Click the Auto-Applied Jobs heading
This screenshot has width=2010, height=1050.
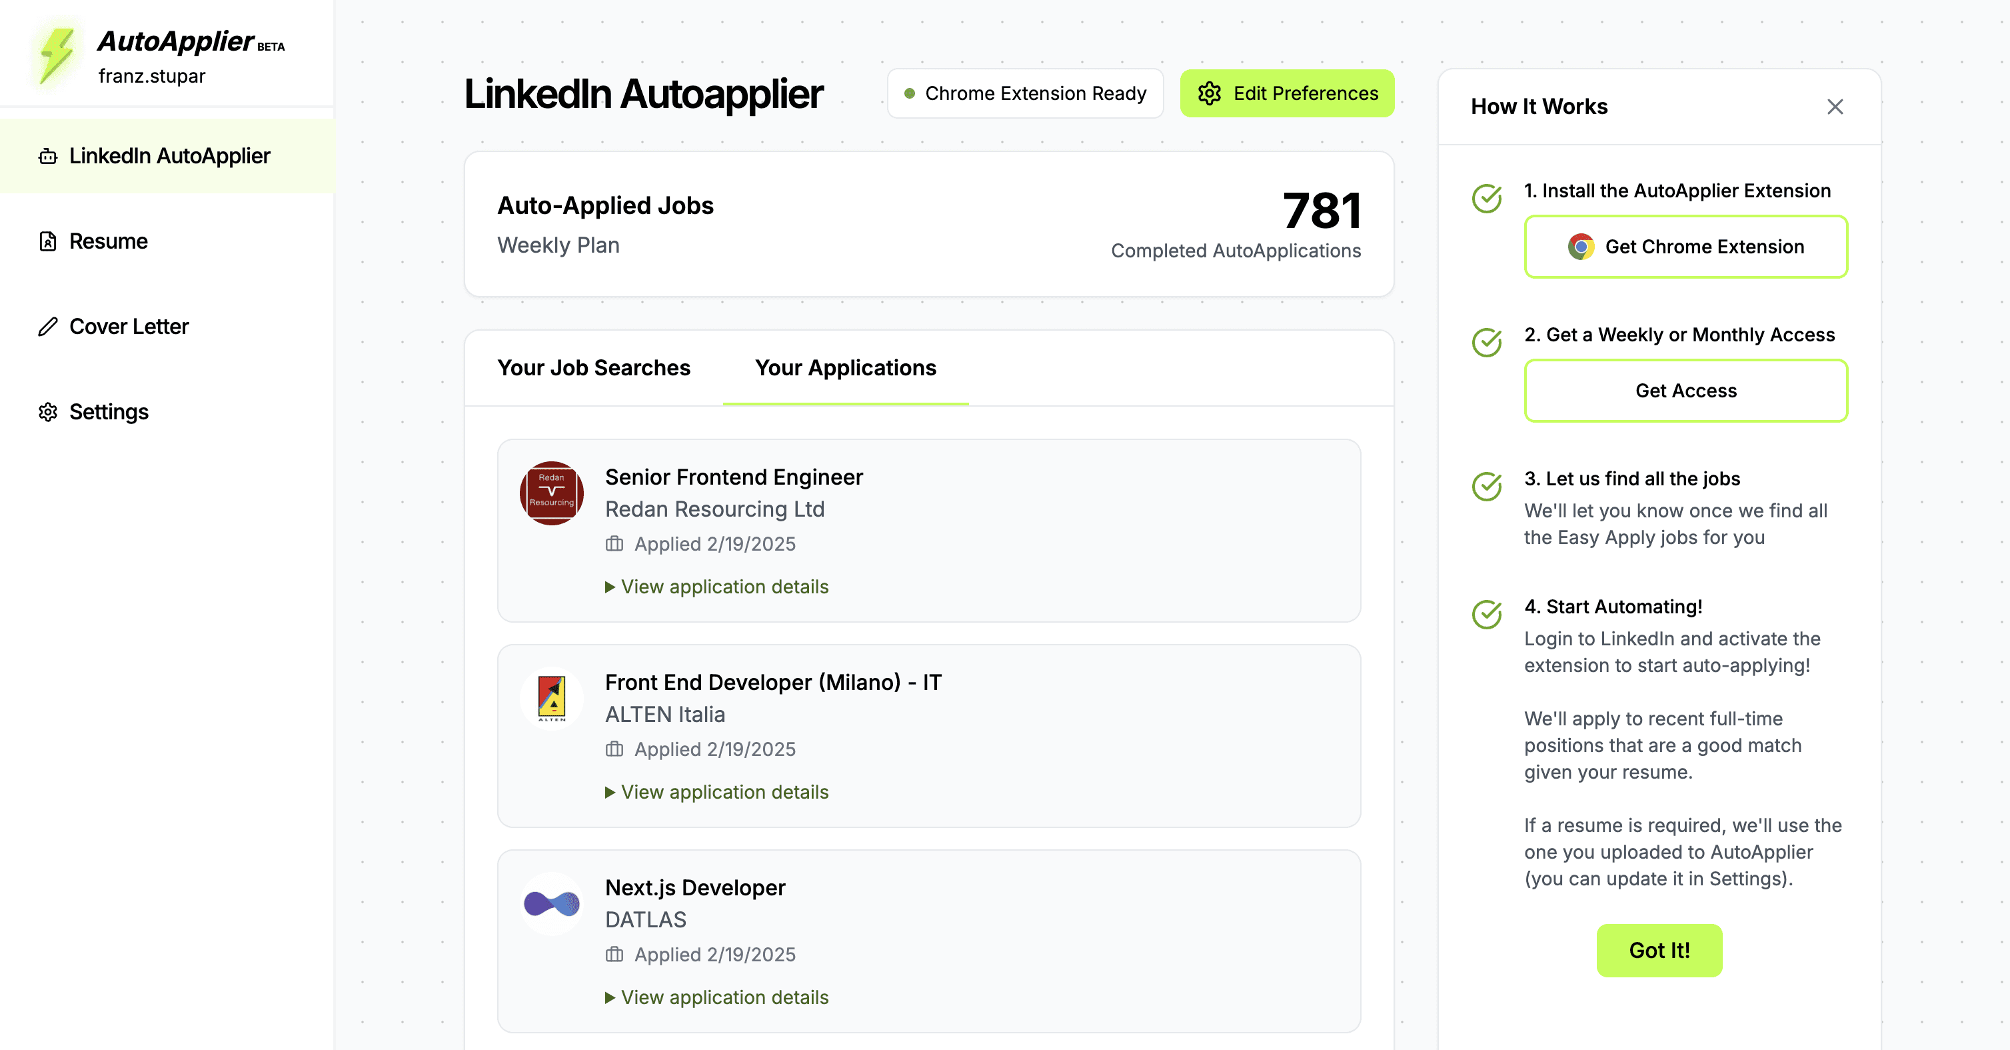point(606,205)
